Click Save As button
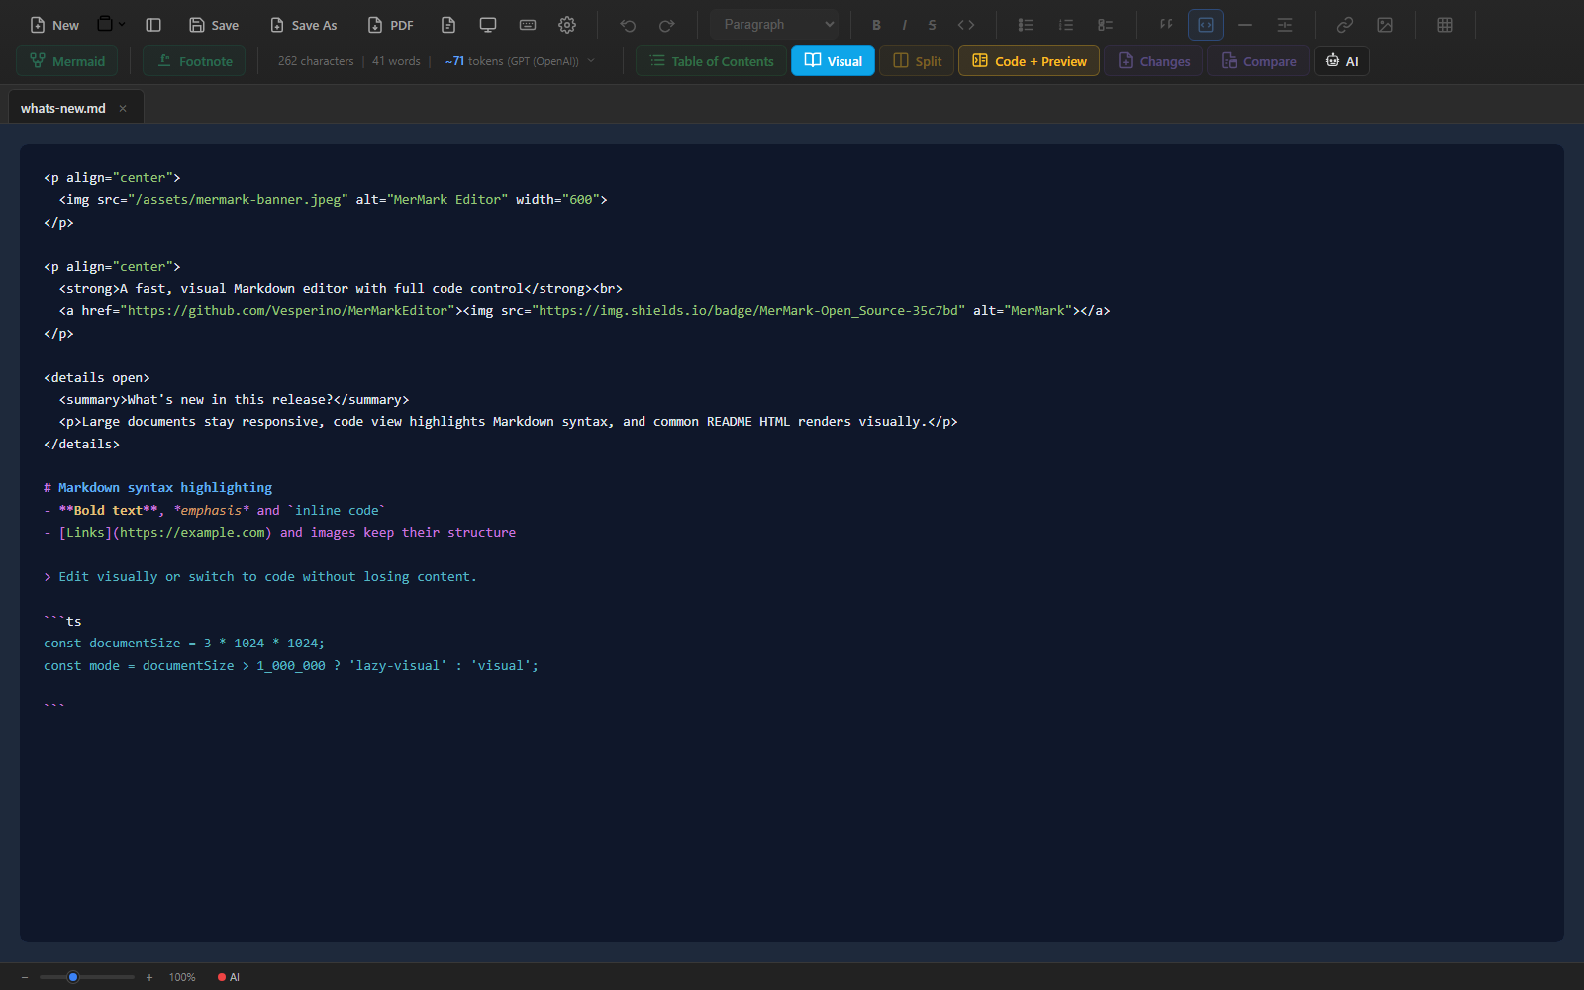1584x990 pixels. pyautogui.click(x=304, y=25)
